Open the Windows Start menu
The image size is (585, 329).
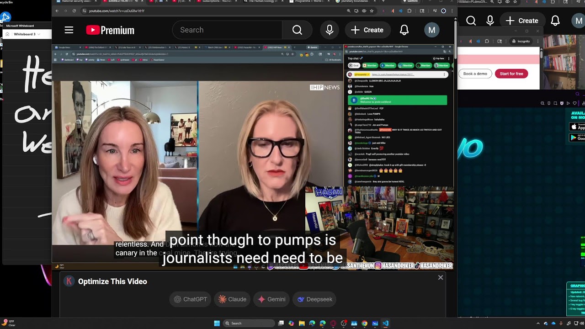coord(217,323)
